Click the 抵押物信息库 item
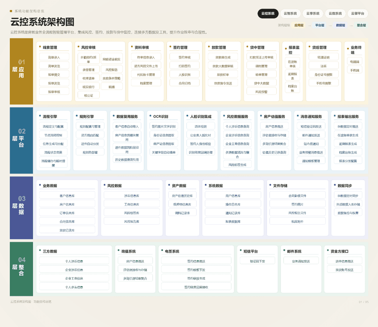This screenshot has width=378, height=327. [182, 204]
